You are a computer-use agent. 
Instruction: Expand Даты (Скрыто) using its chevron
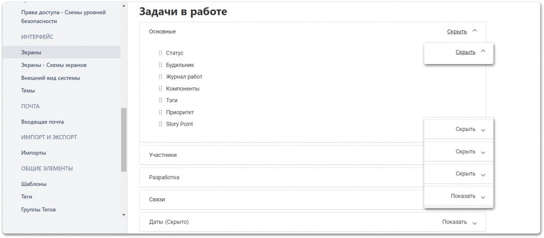click(475, 223)
